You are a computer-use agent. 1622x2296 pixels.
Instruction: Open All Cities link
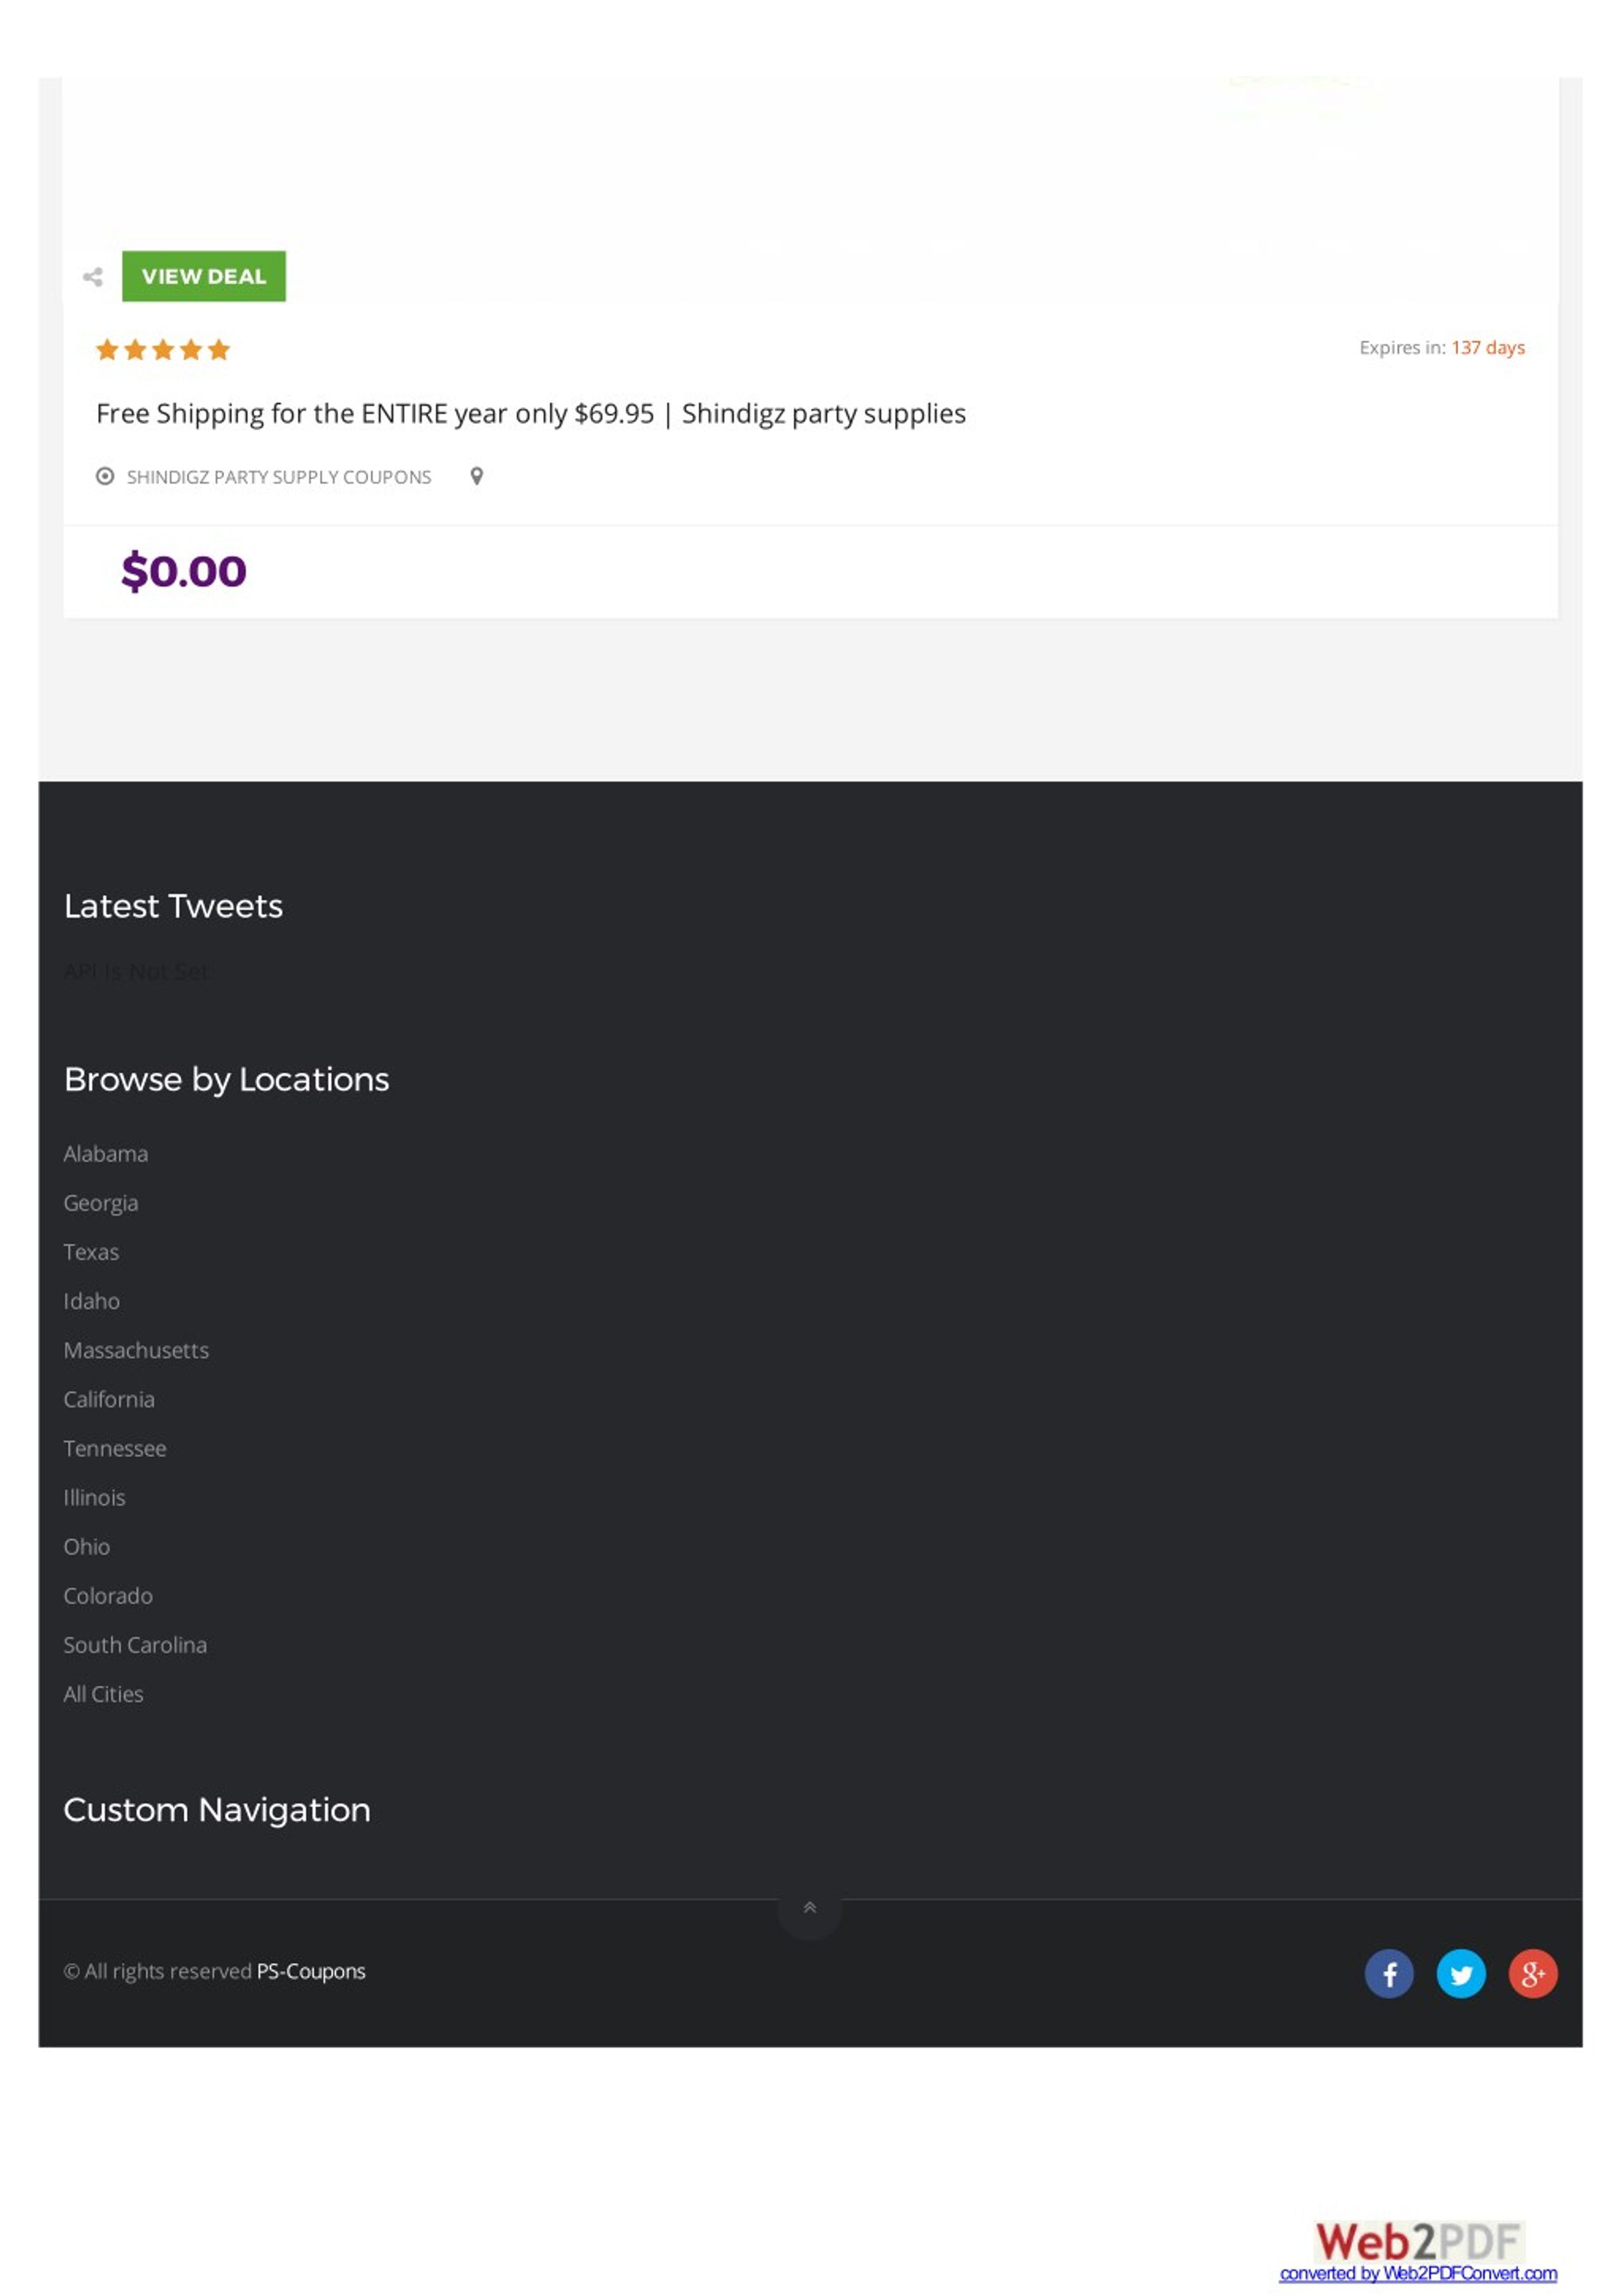pyautogui.click(x=103, y=1693)
